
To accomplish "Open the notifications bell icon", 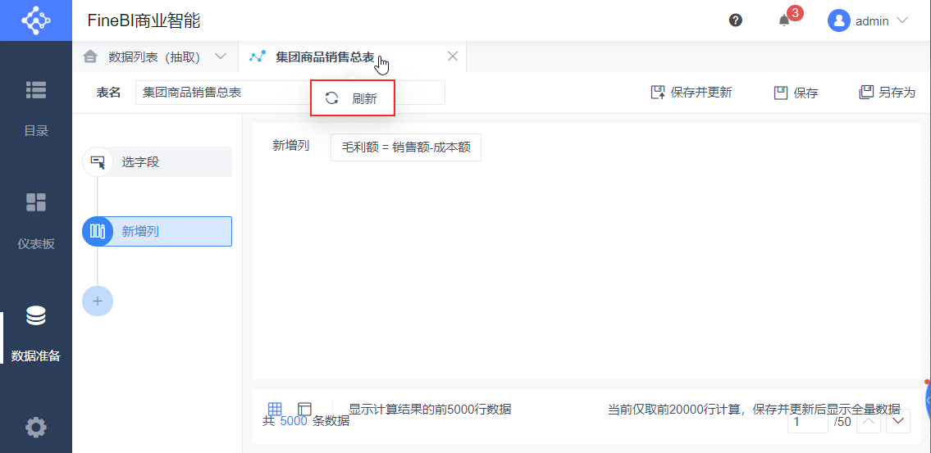I will 784,20.
